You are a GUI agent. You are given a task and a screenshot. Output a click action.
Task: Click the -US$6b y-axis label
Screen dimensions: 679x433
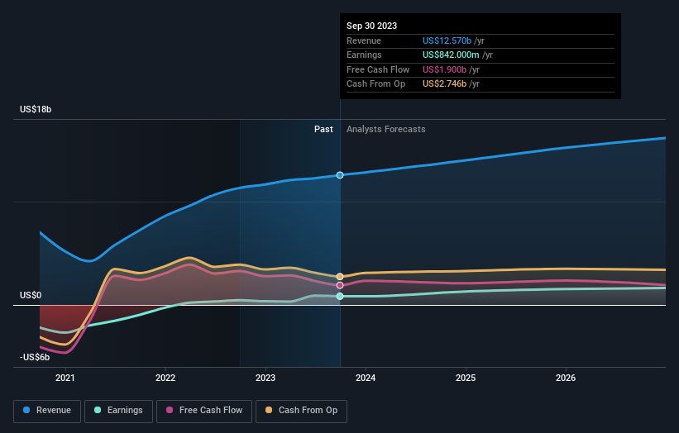35,357
